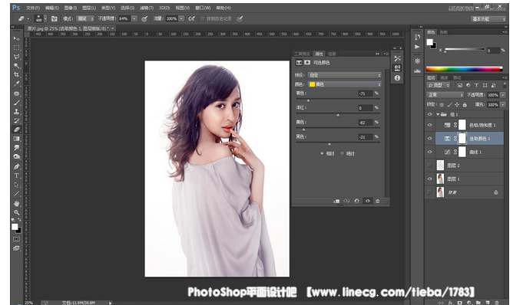Select the Healing Brush tool
Image resolution: width=513 pixels, height=305 pixels.
coord(16,93)
